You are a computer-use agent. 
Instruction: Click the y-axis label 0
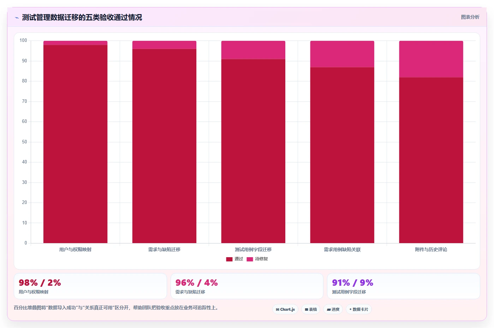pos(26,243)
